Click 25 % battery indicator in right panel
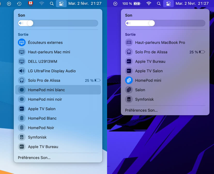Viewport: 214px width, 174px height. (197, 52)
